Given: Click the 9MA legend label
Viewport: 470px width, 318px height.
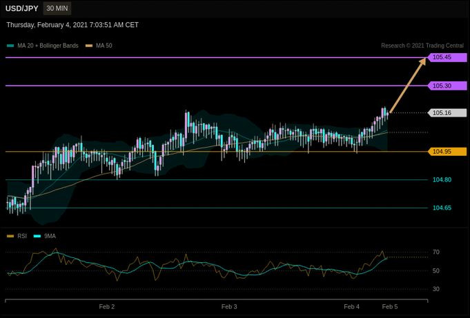Looking at the screenshot, I should click(50, 236).
